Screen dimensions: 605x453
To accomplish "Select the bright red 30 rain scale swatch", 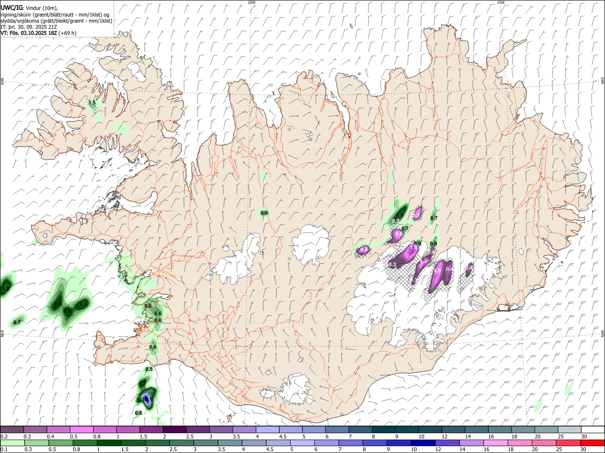I will 592,443.
